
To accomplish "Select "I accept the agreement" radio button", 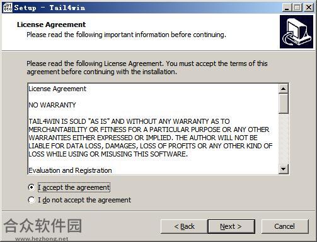I will pyautogui.click(x=32, y=187).
